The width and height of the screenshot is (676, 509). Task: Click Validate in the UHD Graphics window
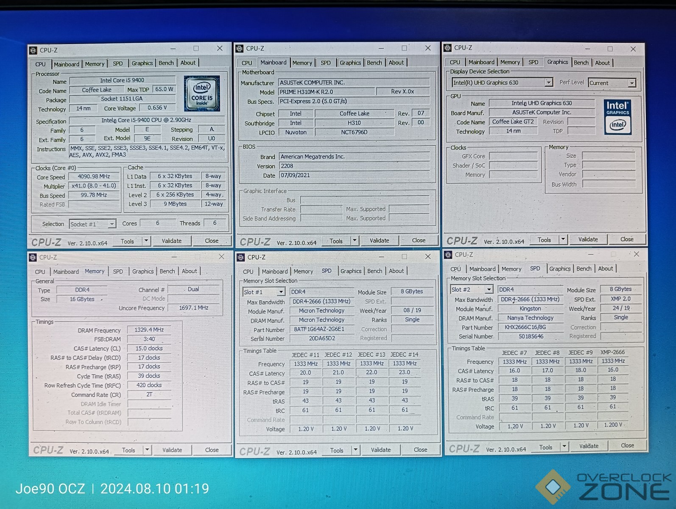(x=588, y=240)
